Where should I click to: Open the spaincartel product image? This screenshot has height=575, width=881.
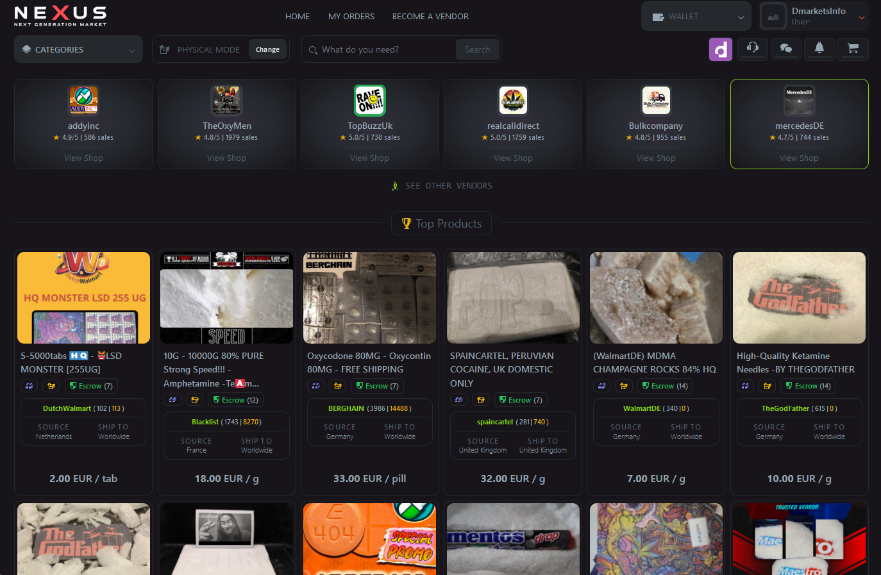tap(513, 297)
